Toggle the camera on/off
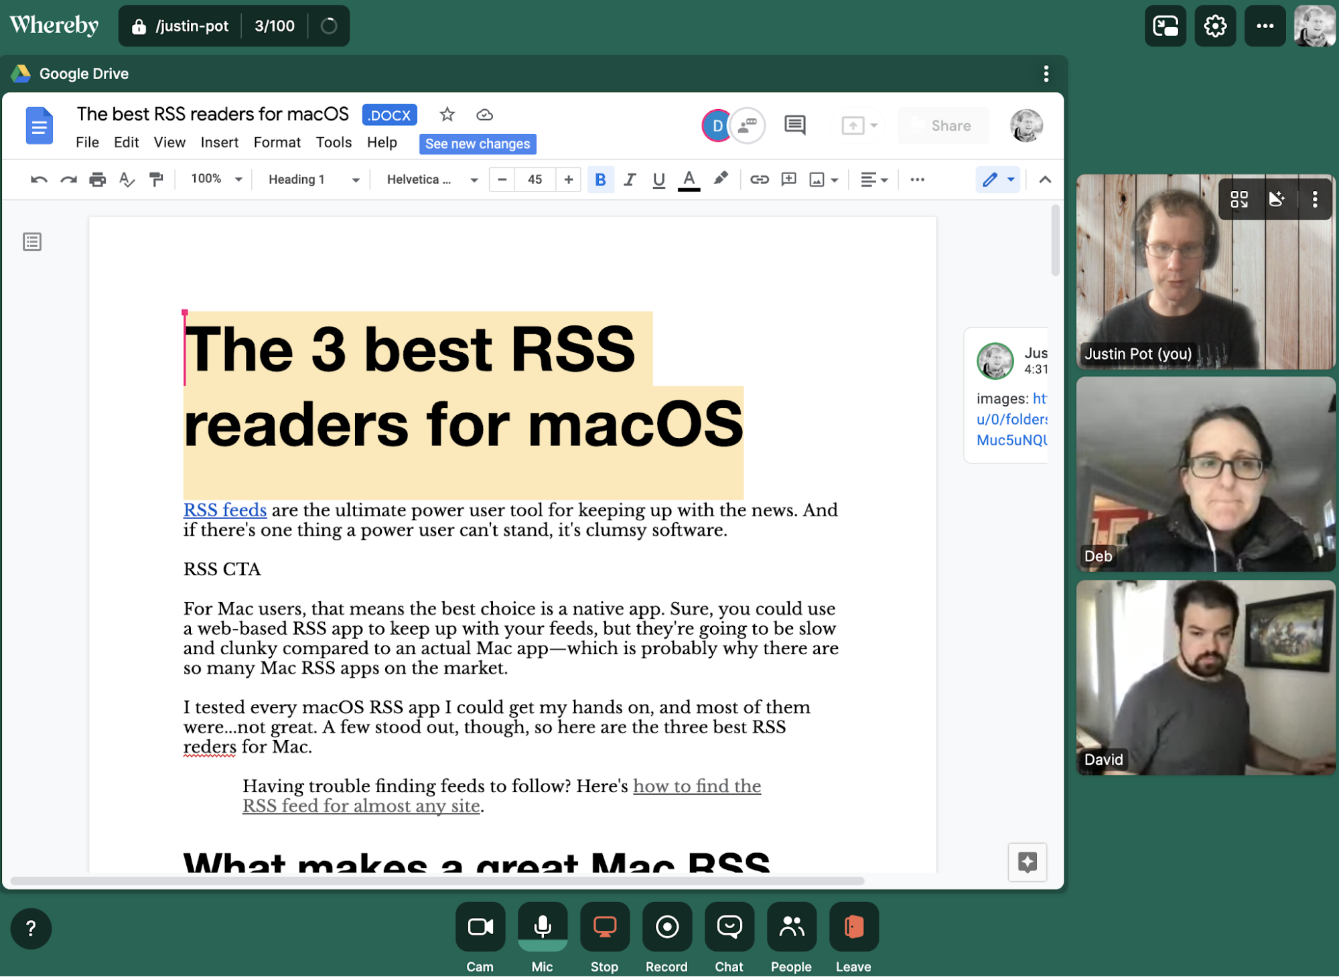Image resolution: width=1339 pixels, height=977 pixels. 480,927
